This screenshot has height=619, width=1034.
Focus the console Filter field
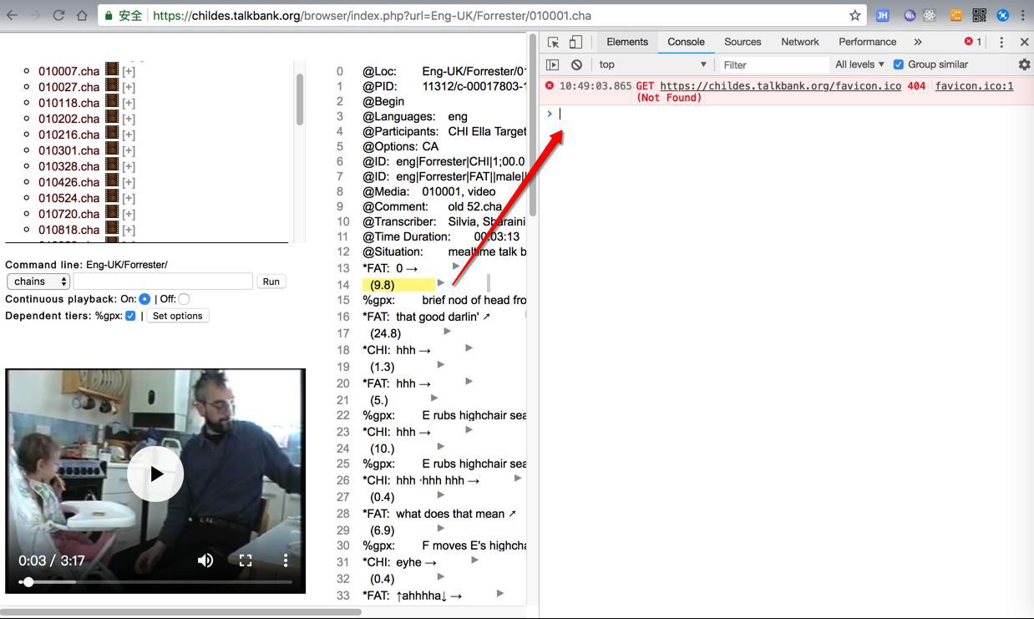pyautogui.click(x=773, y=64)
